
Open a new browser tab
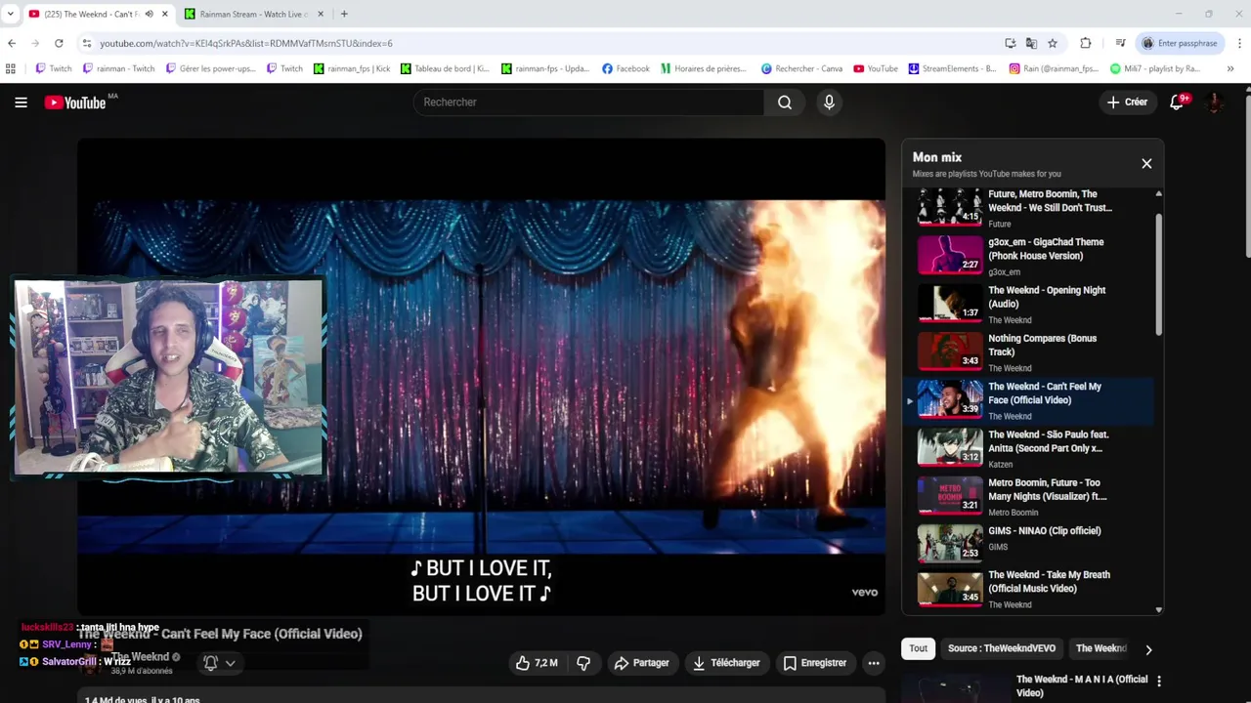pyautogui.click(x=344, y=14)
